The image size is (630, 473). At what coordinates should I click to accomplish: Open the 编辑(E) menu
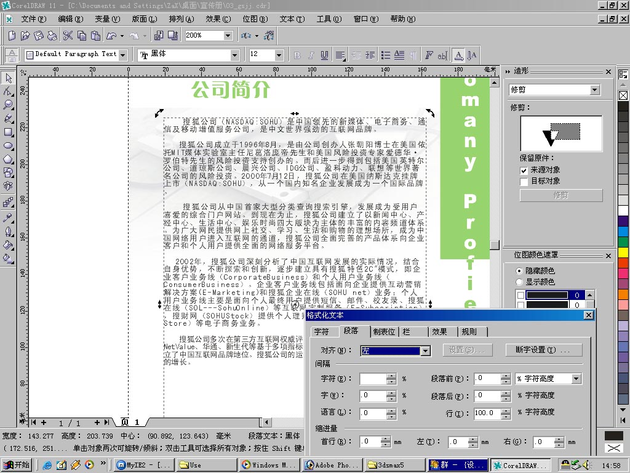click(70, 19)
